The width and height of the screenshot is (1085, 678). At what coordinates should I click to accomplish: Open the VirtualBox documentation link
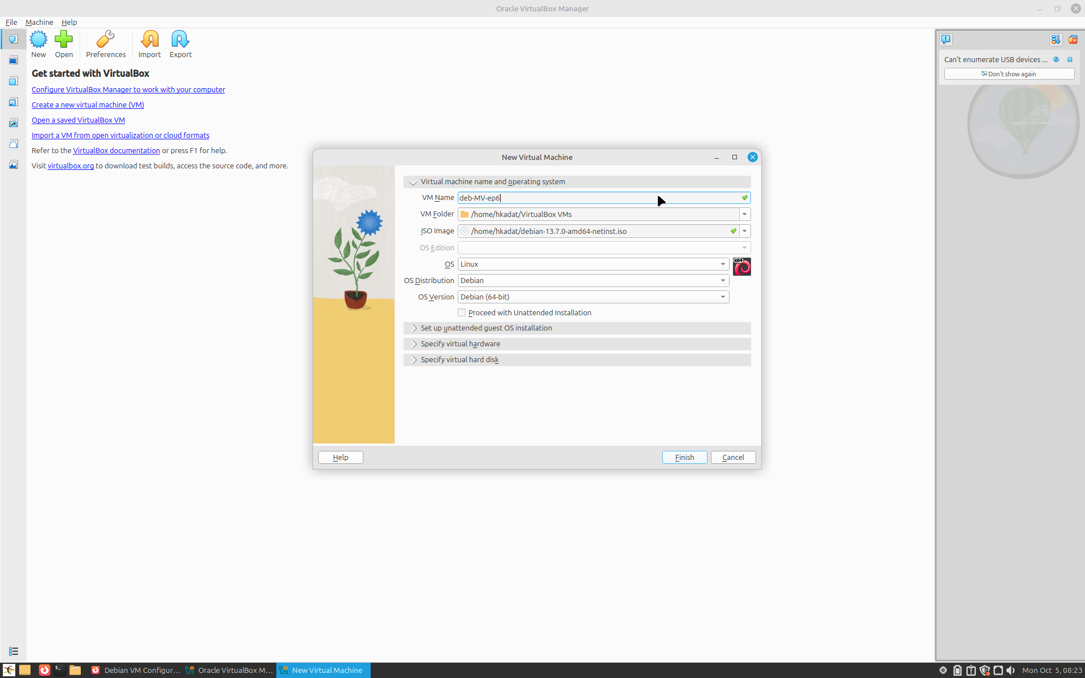[x=116, y=151]
